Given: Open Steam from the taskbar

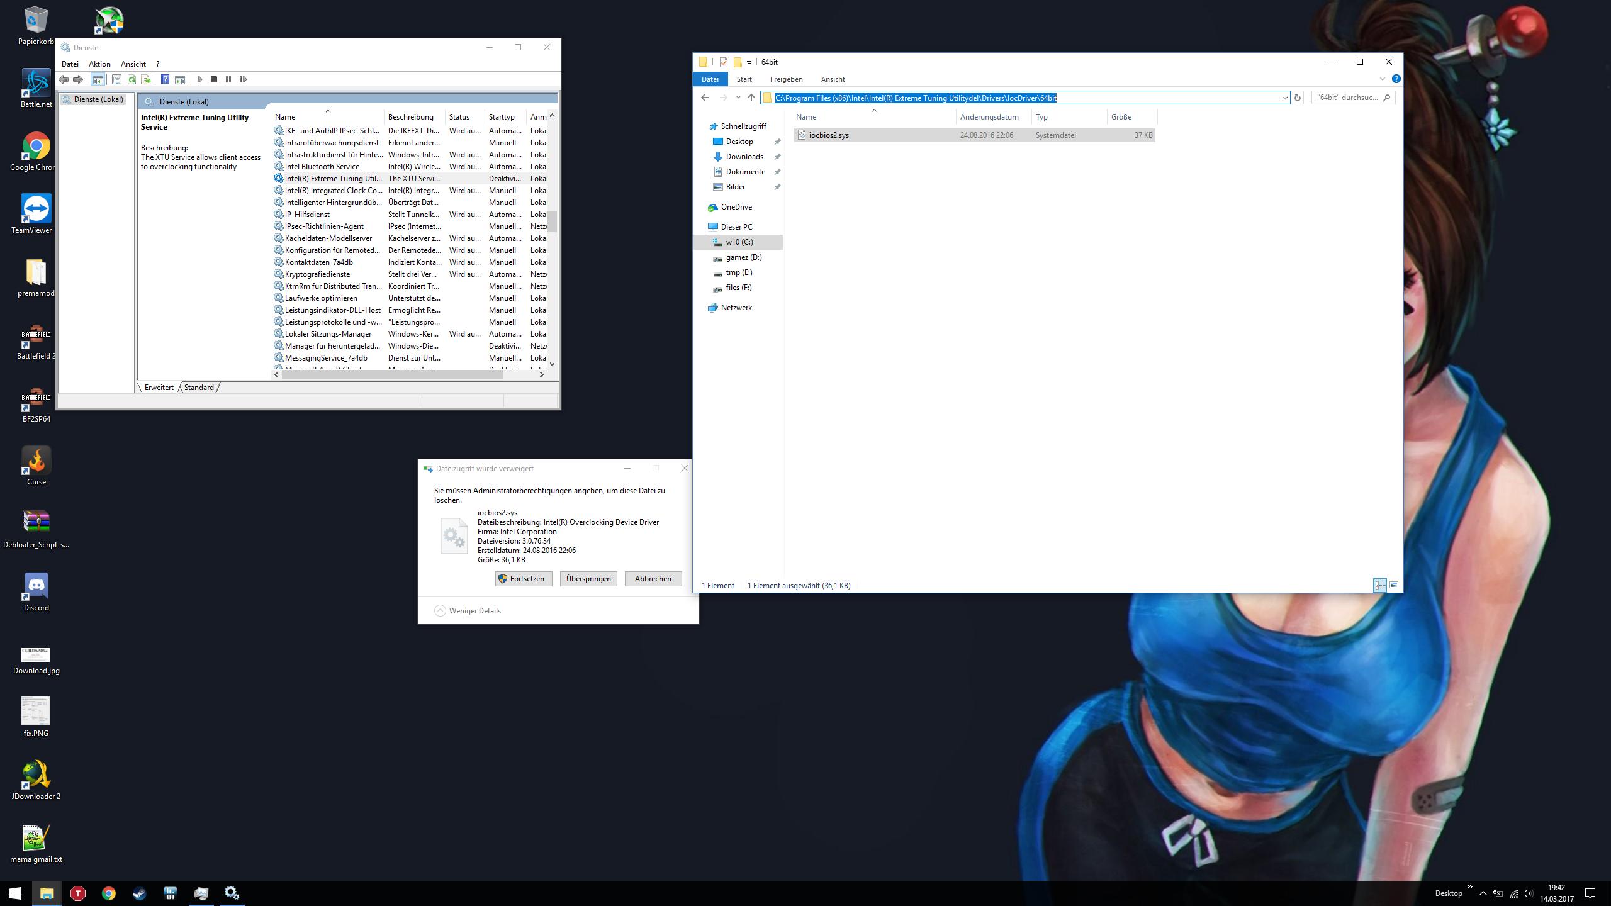Looking at the screenshot, I should (139, 893).
